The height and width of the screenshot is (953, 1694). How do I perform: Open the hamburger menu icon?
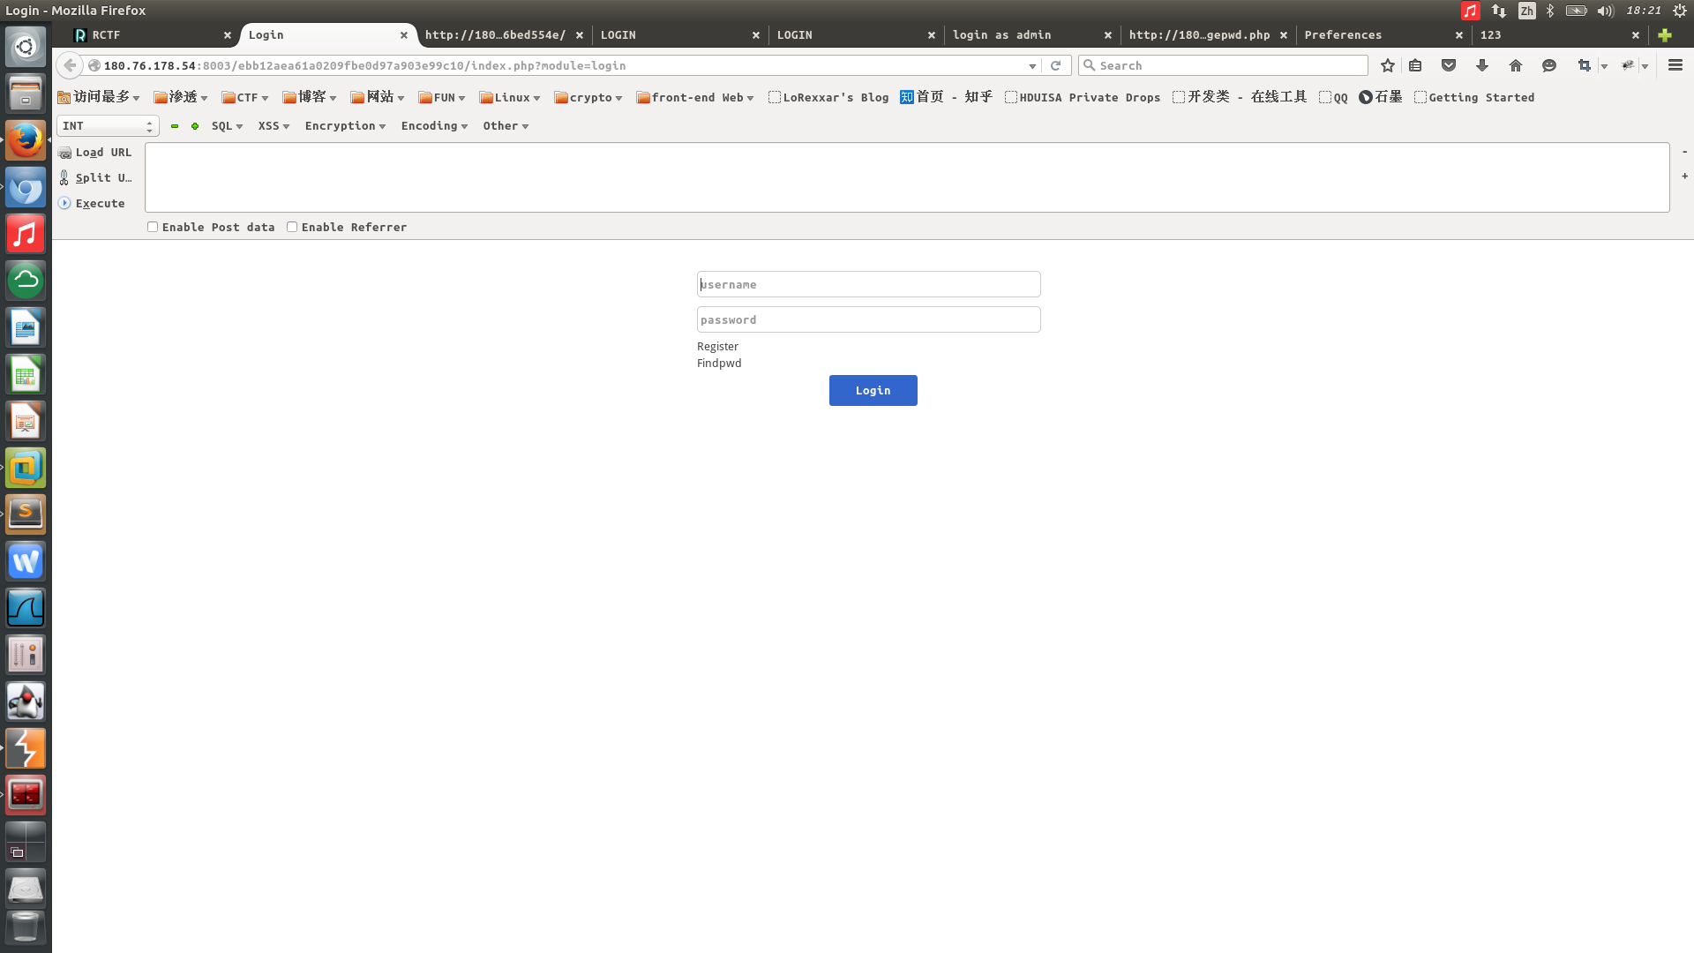coord(1675,65)
